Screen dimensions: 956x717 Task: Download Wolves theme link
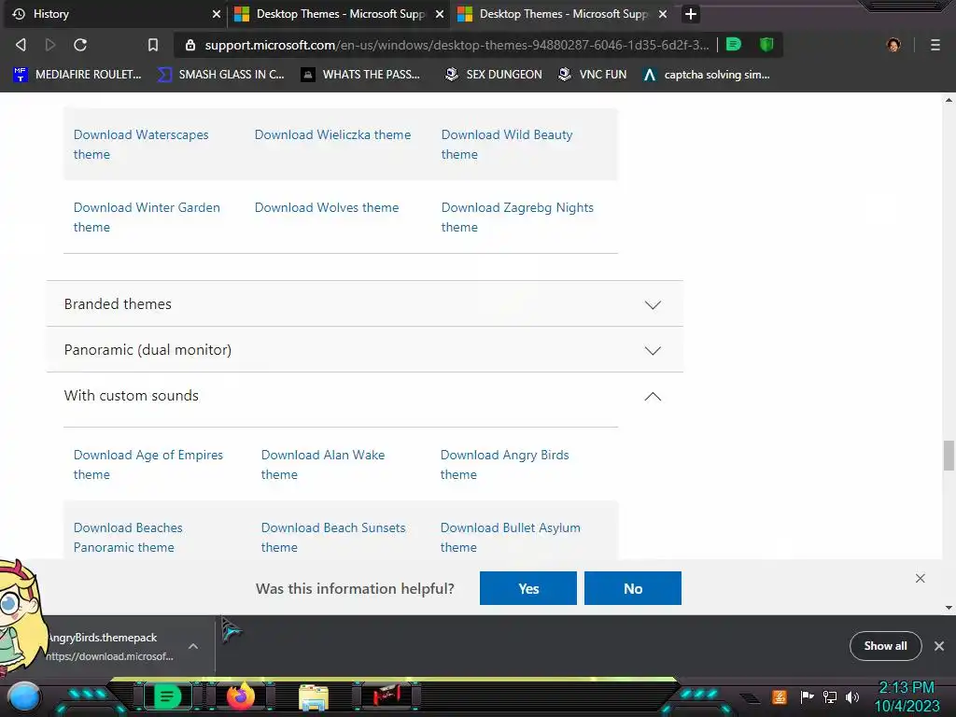(x=327, y=207)
